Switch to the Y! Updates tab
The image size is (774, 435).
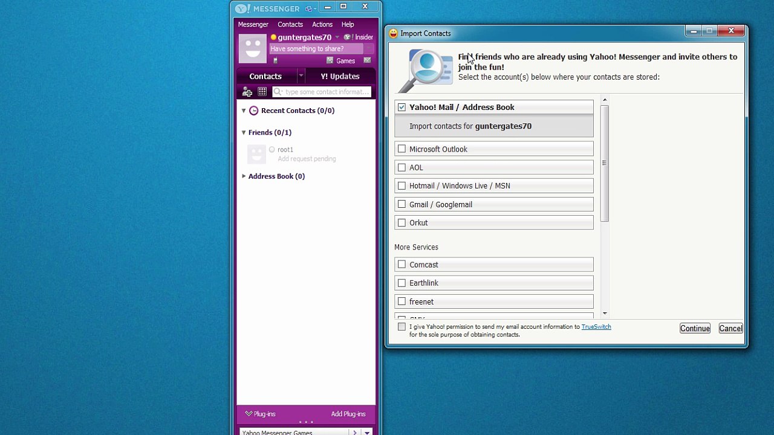[340, 76]
